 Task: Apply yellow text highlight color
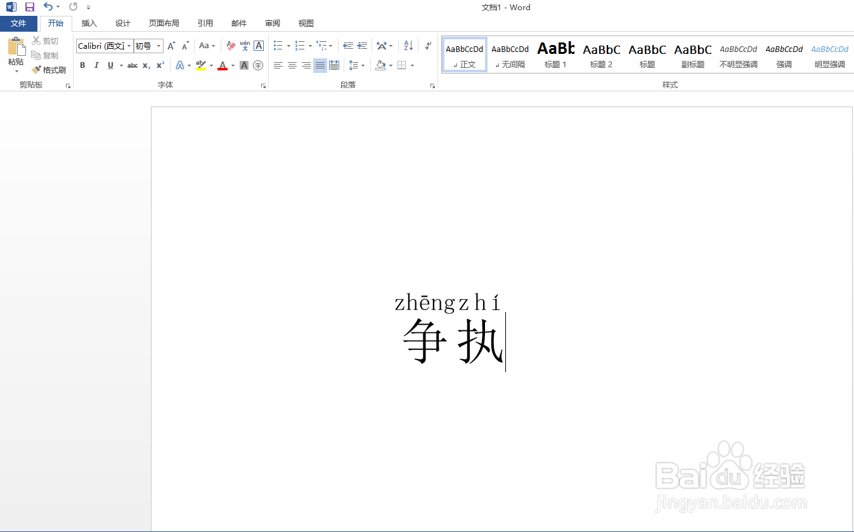click(x=201, y=65)
